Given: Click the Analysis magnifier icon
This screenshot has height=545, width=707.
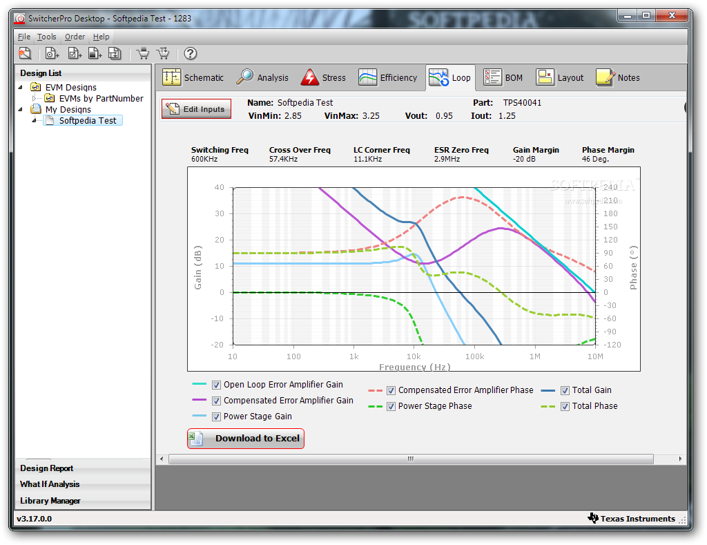Looking at the screenshot, I should tap(245, 77).
